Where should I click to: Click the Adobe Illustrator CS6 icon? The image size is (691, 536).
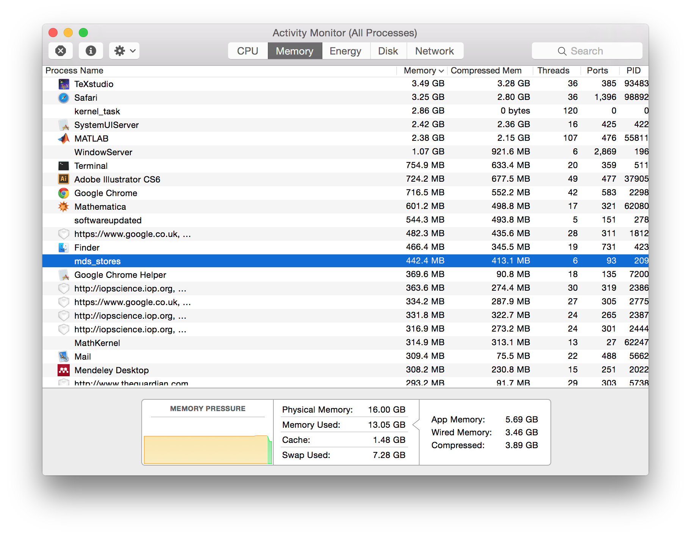pos(64,179)
